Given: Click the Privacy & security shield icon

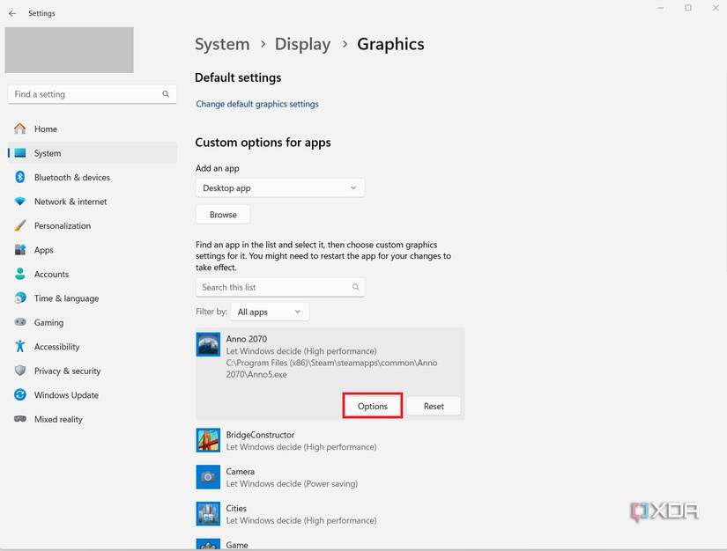Looking at the screenshot, I should click(x=20, y=371).
